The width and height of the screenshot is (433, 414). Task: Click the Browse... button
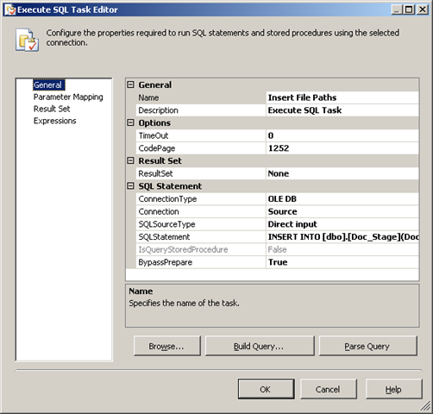pyautogui.click(x=167, y=346)
